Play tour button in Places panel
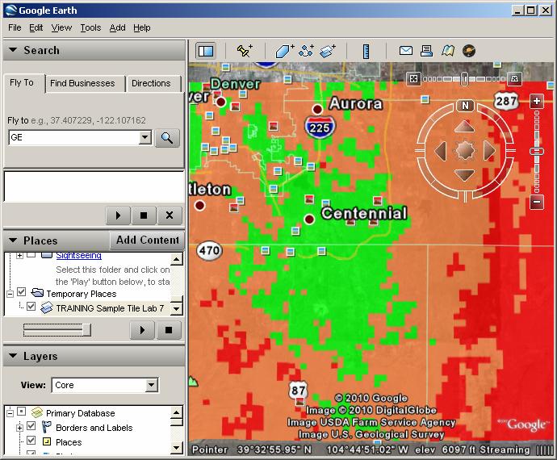This screenshot has width=557, height=460. coord(142,330)
